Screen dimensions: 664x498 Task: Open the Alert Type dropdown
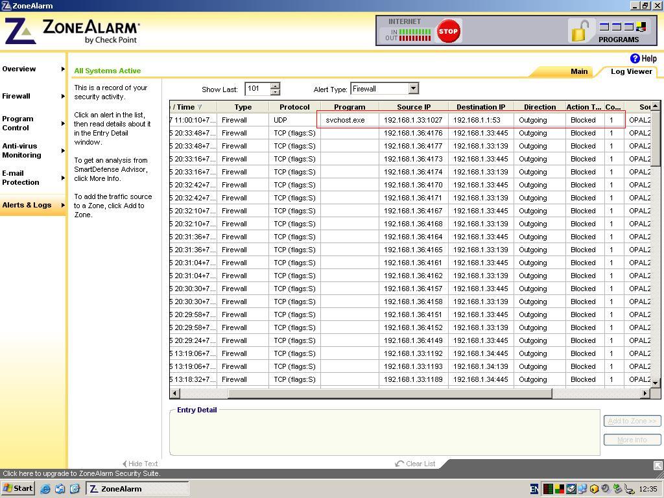414,88
